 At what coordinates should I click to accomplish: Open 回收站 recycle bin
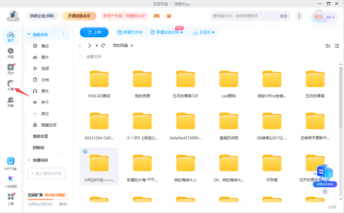(38, 148)
